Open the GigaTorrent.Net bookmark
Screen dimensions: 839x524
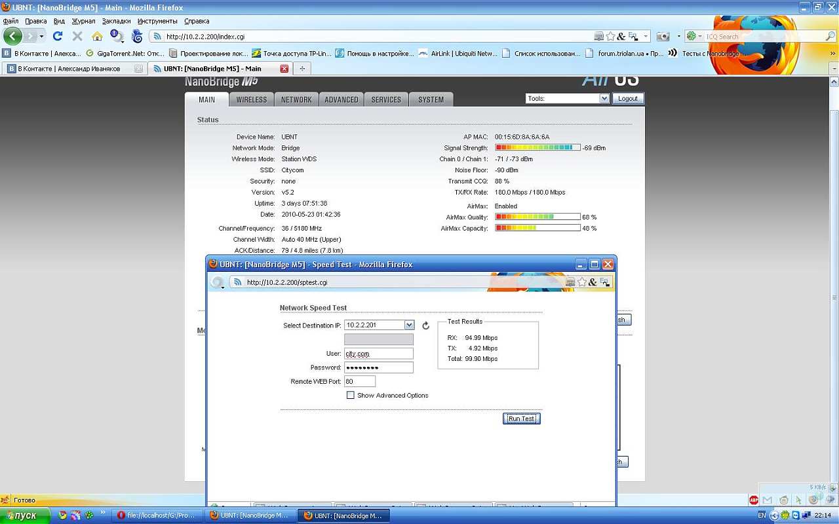126,54
